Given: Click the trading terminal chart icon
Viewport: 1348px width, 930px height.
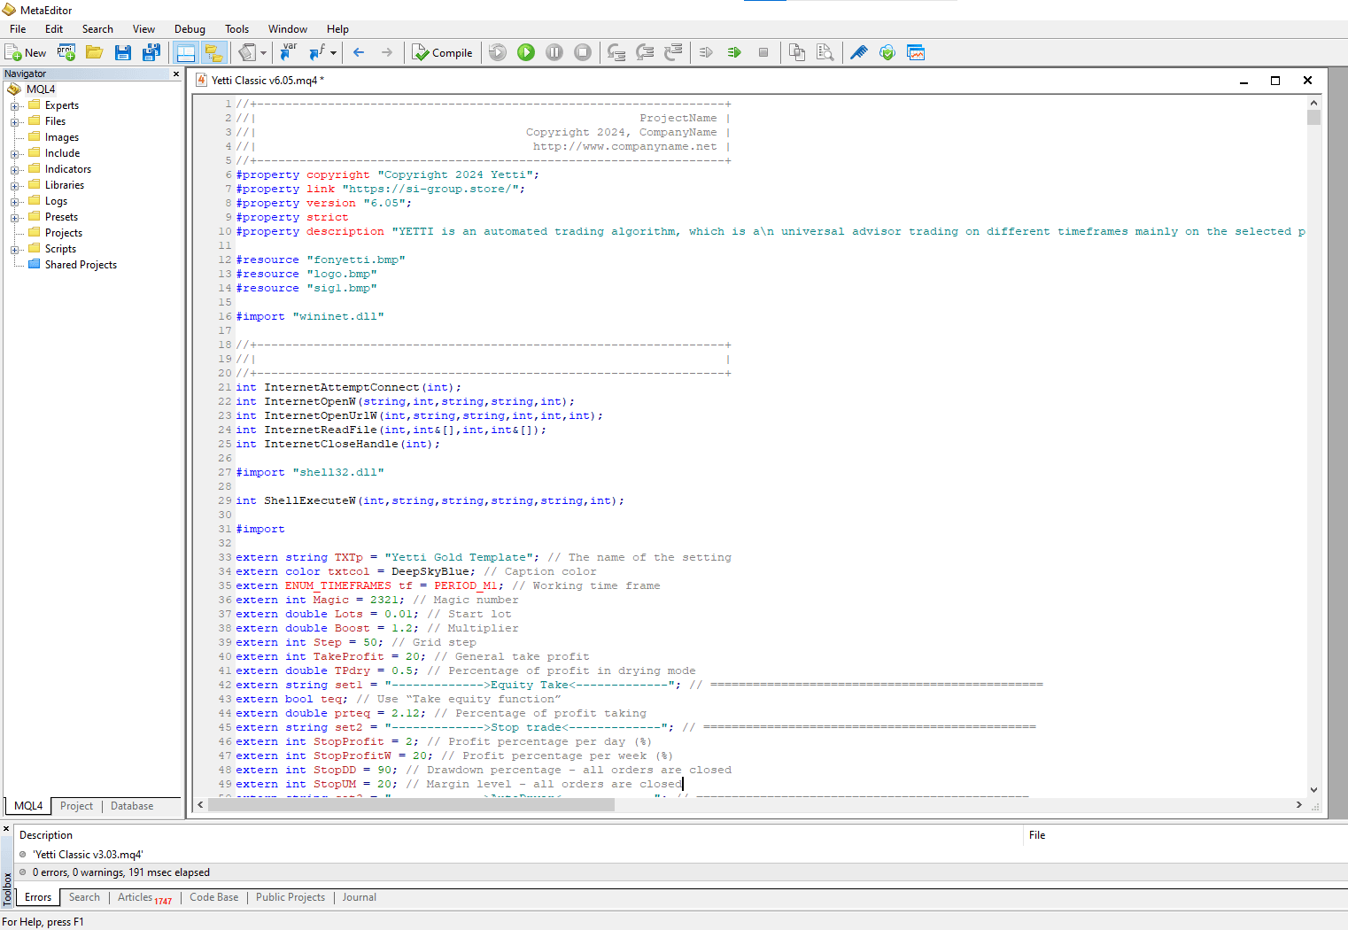Looking at the screenshot, I should [916, 53].
